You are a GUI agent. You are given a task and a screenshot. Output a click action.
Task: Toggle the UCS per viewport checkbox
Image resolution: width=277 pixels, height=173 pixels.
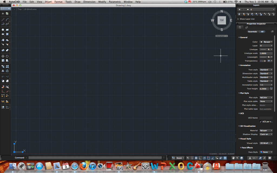[261, 122]
